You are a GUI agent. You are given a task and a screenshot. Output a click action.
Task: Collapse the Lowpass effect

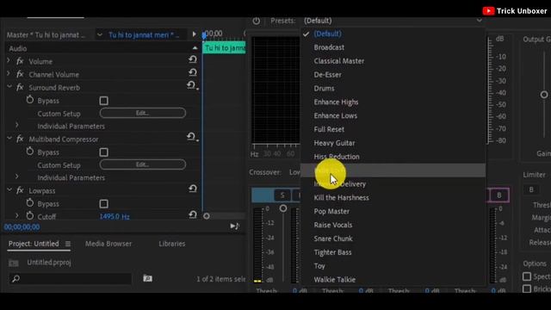(9, 189)
